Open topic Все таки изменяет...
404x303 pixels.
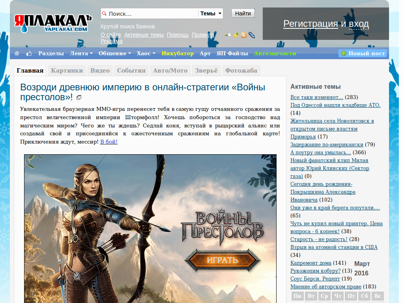[317, 97]
